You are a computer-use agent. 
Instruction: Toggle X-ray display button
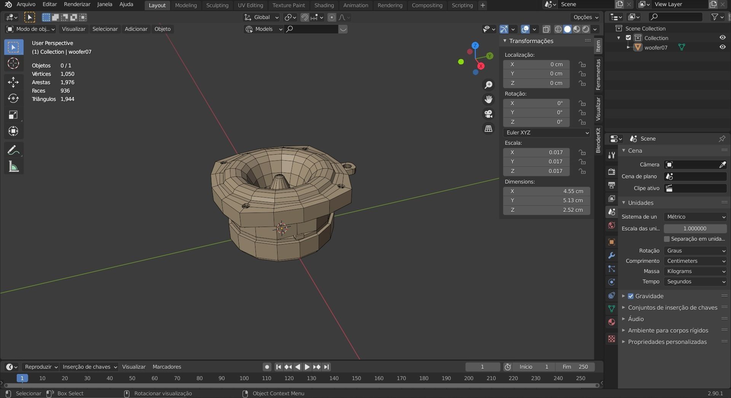(x=546, y=29)
